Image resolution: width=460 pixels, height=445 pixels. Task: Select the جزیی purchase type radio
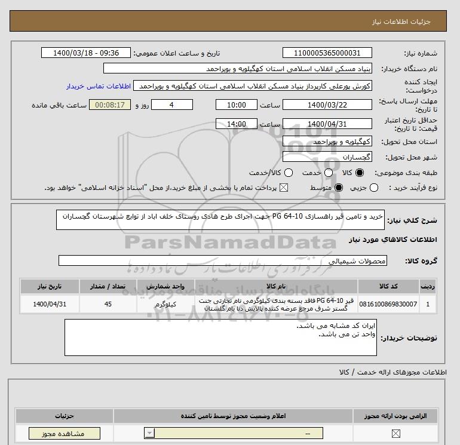(x=374, y=188)
